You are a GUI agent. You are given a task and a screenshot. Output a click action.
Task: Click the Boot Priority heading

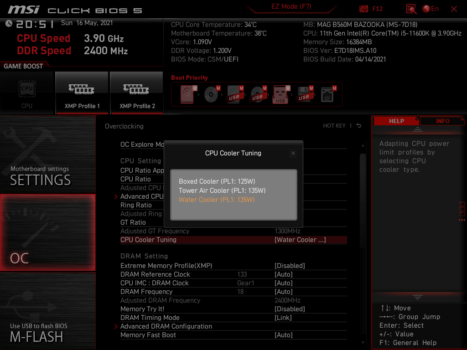(x=189, y=77)
